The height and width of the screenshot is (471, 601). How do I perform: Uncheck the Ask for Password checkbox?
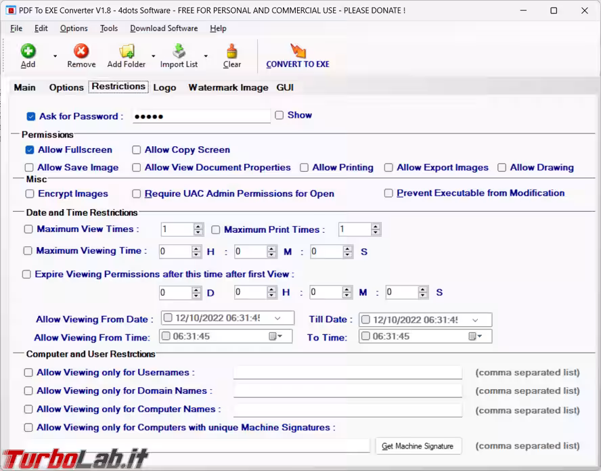coord(31,116)
